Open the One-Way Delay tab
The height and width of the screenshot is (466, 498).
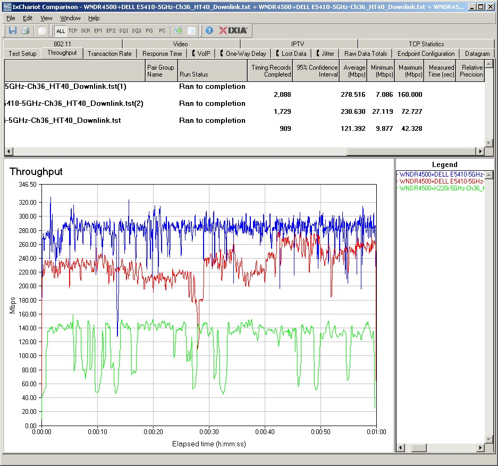(x=243, y=54)
